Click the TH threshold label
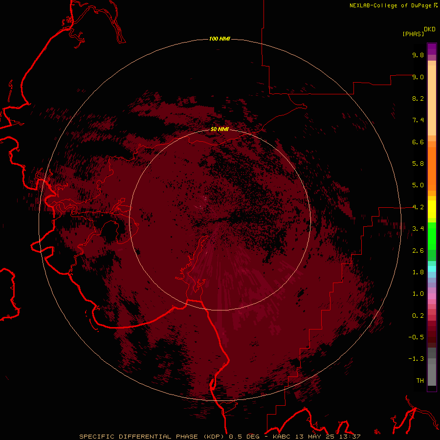 [420, 381]
